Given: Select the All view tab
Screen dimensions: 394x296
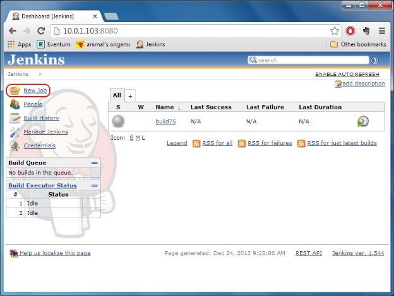Looking at the screenshot, I should (117, 96).
